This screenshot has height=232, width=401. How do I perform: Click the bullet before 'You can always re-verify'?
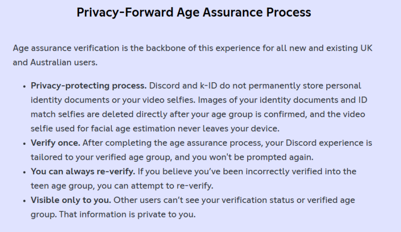(x=24, y=172)
